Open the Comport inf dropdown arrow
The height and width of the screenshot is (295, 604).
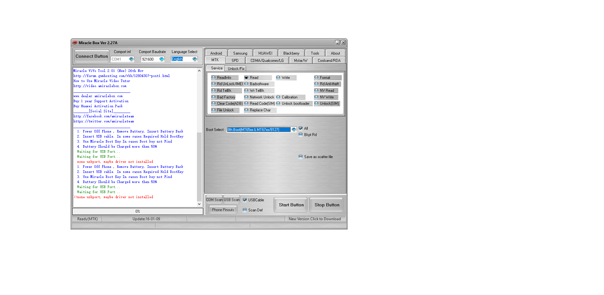coord(131,59)
